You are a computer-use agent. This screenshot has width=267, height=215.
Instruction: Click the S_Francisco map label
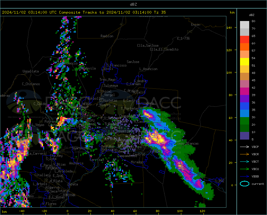pos(117,65)
